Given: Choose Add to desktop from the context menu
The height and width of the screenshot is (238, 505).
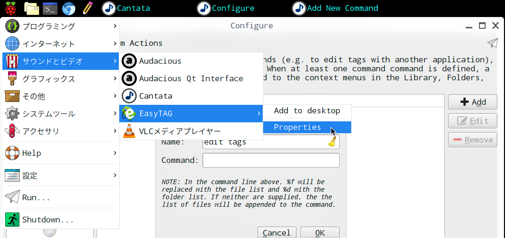Looking at the screenshot, I should (307, 111).
